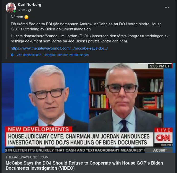Click the NEW DEVELOPMENTS banner in thumbnail
This screenshot has height=173, width=177.
[38, 129]
